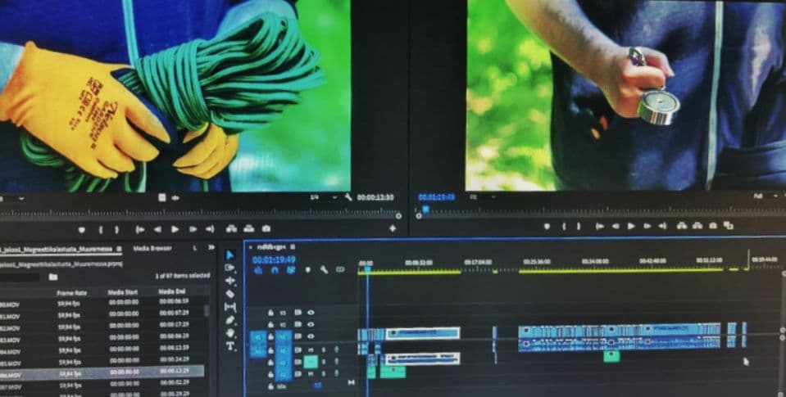Select the large green clip below audio
The image size is (786, 397).
pyautogui.click(x=393, y=372)
